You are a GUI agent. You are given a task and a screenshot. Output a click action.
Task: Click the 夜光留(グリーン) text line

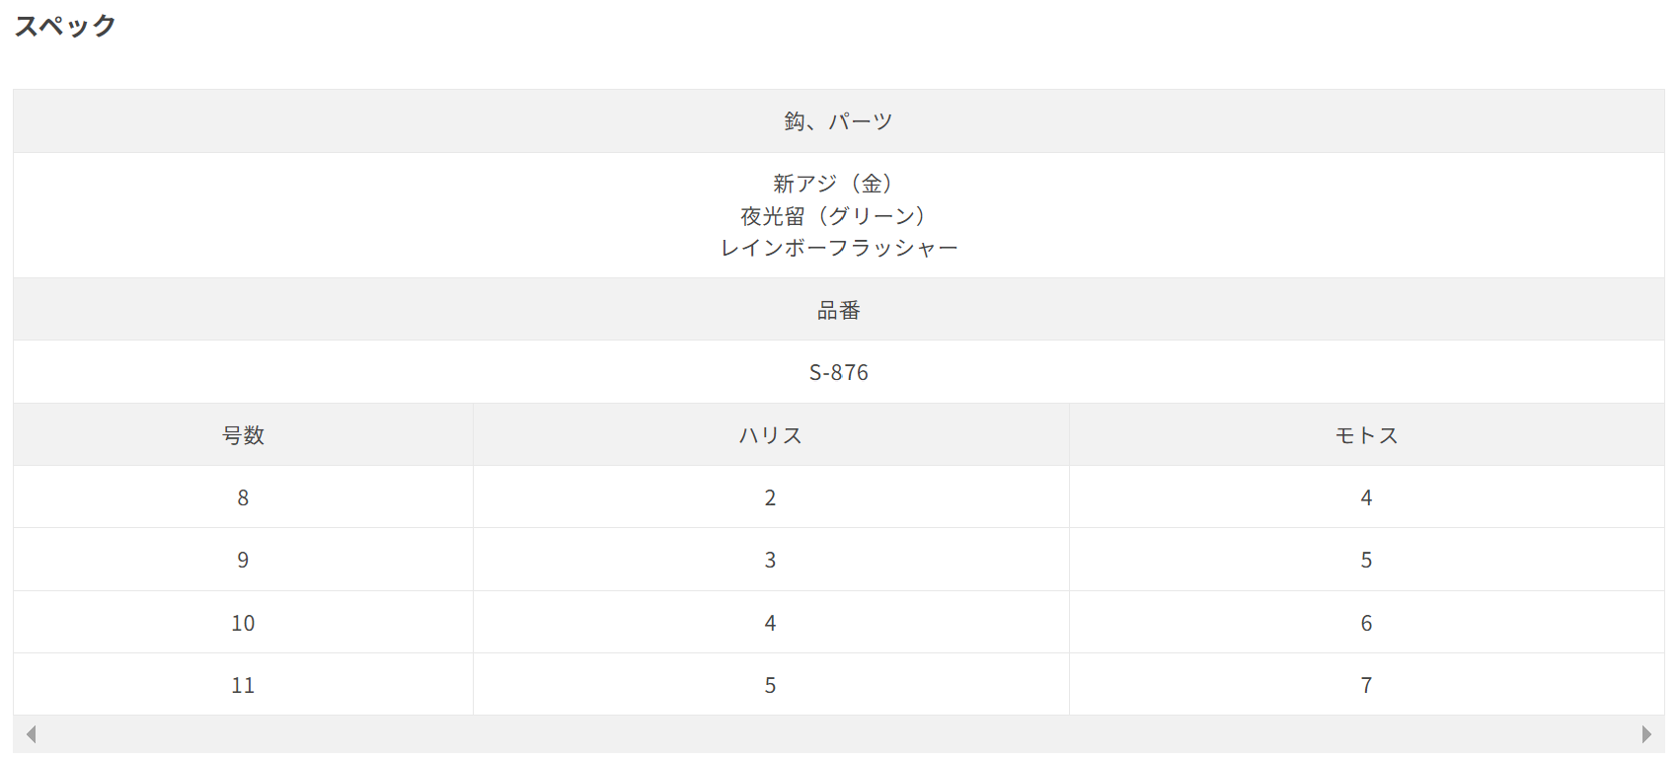point(839,215)
